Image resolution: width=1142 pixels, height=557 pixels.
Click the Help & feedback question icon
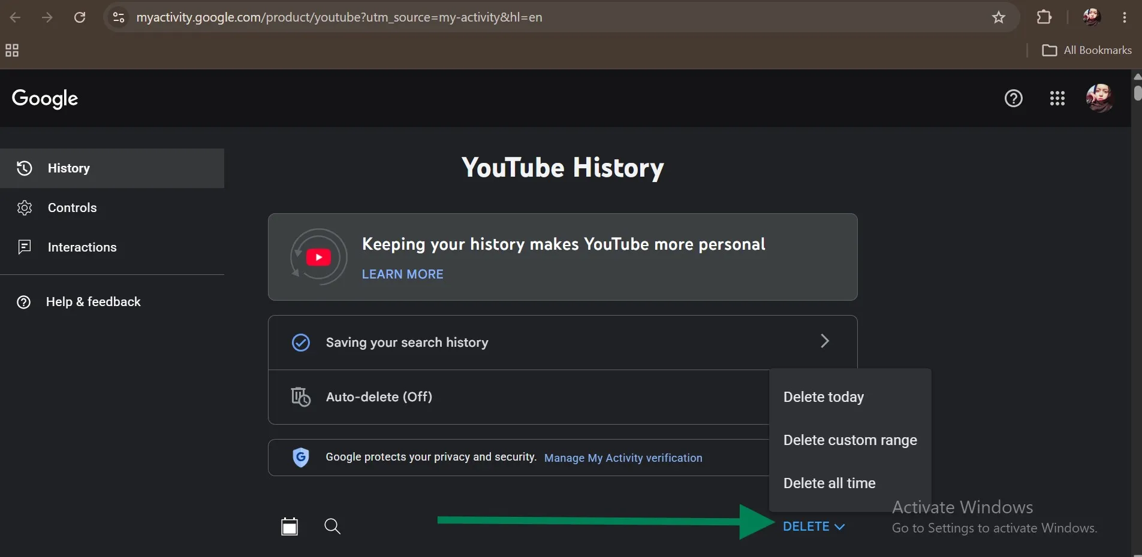(x=23, y=302)
